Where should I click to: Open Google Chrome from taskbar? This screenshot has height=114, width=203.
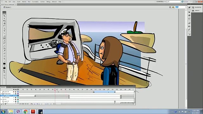25,111
